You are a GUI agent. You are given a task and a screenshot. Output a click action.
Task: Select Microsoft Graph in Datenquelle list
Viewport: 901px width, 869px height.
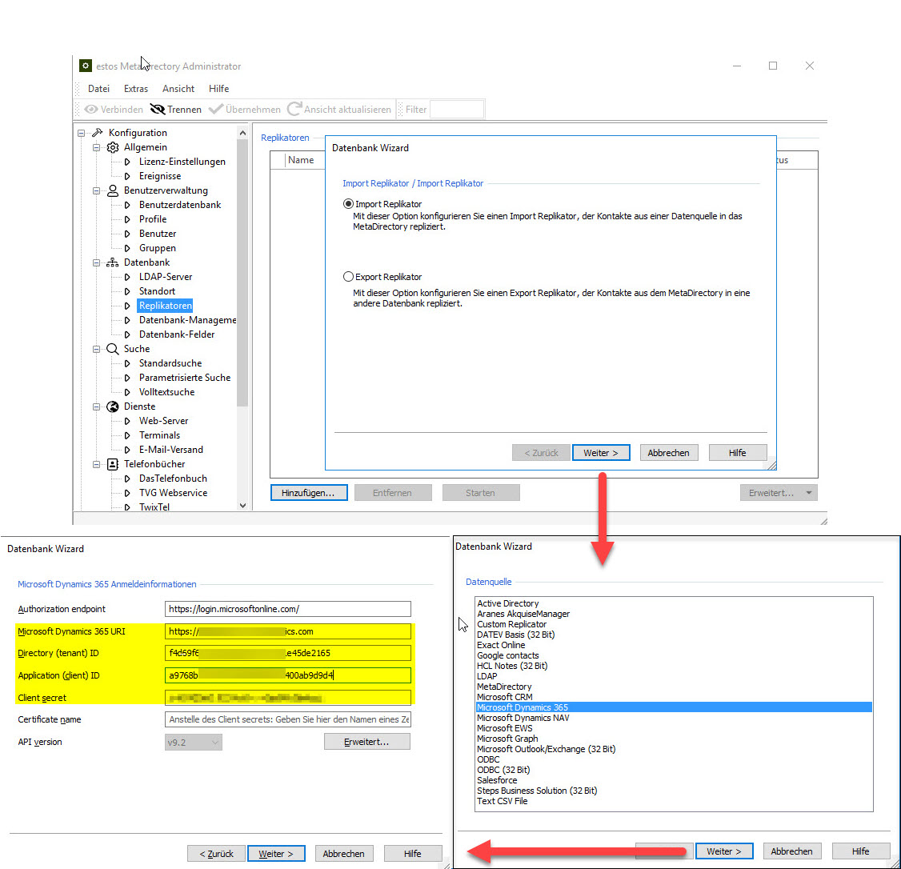(507, 739)
